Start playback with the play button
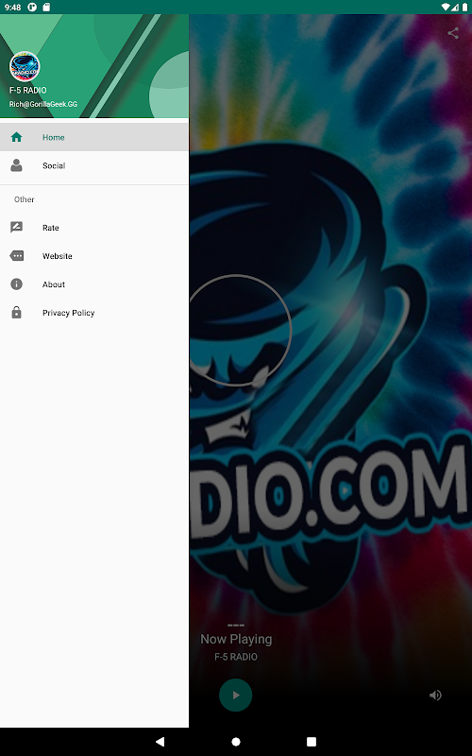Image resolution: width=472 pixels, height=756 pixels. (235, 696)
